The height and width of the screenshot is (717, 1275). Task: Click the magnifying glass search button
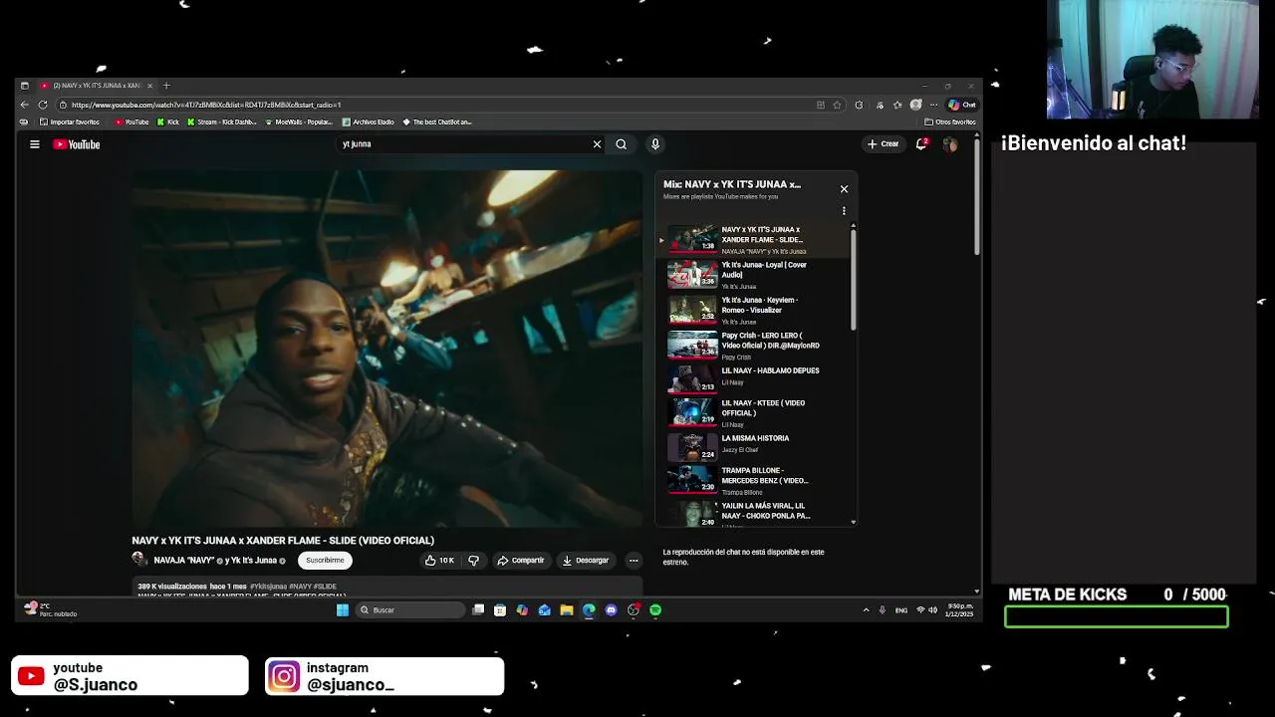(622, 144)
